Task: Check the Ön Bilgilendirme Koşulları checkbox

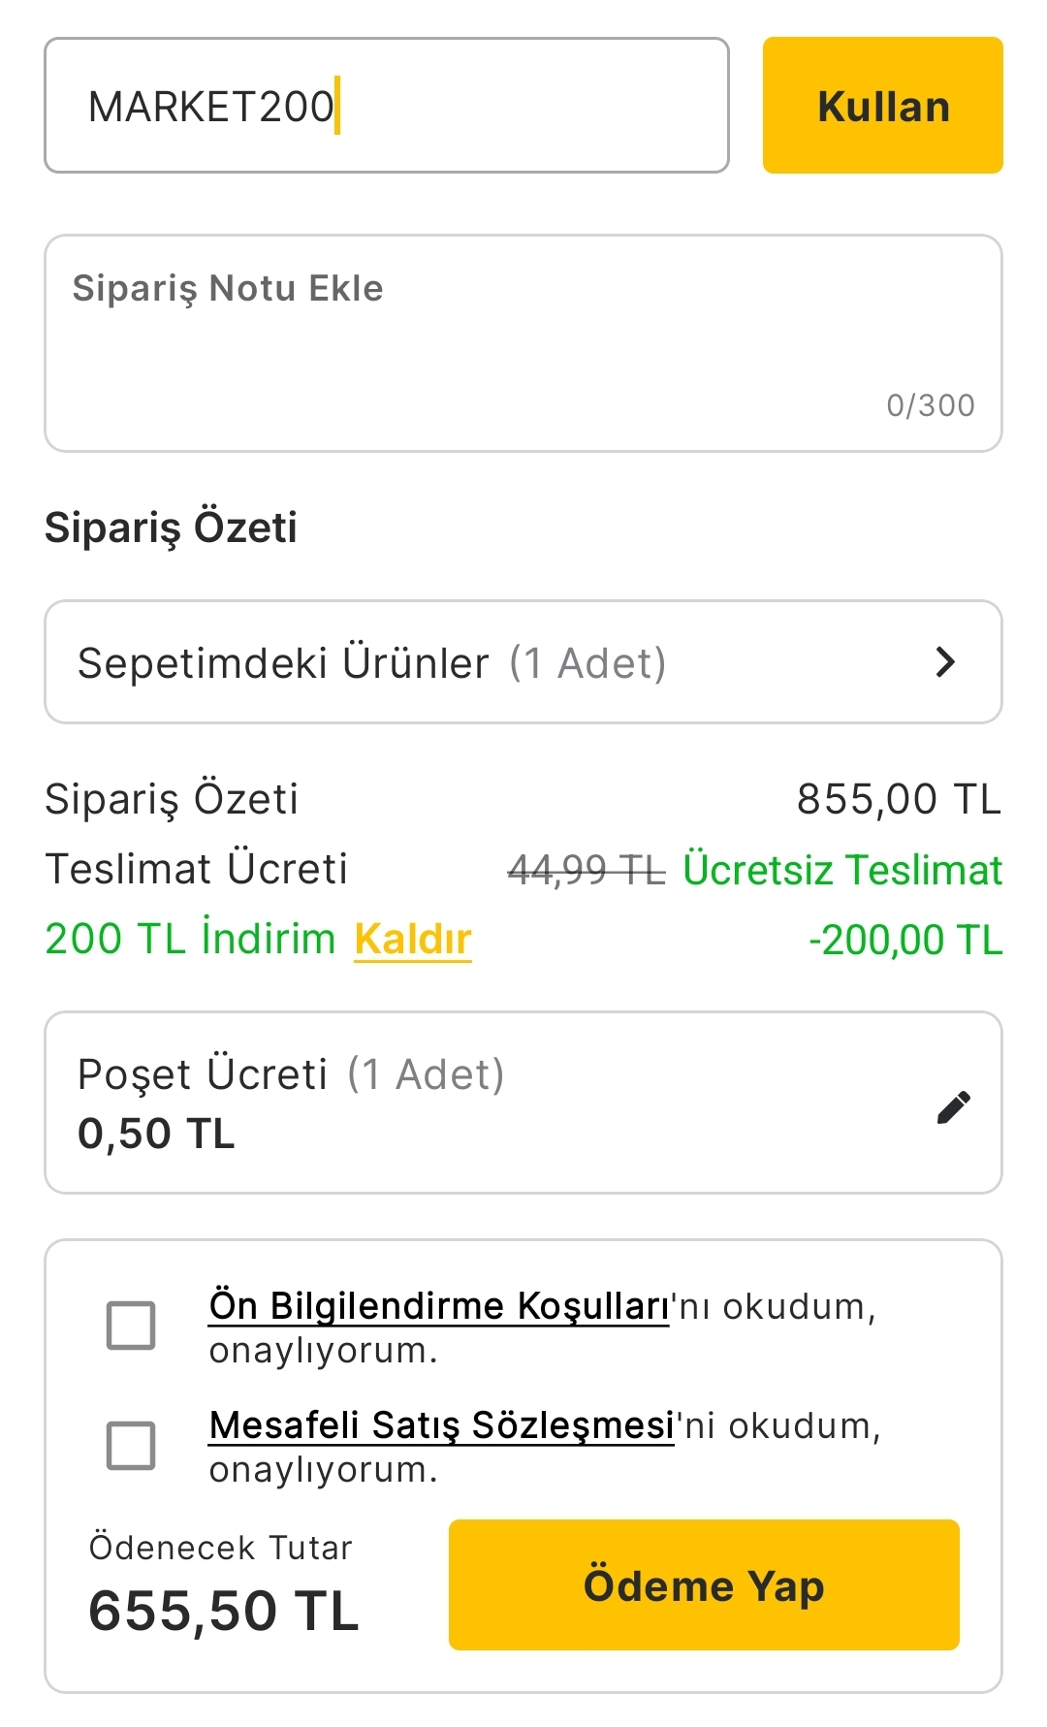Action: tap(131, 1326)
